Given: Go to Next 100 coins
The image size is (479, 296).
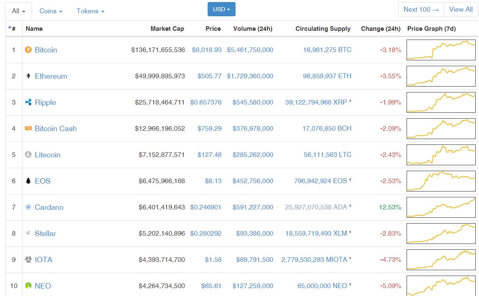Looking at the screenshot, I should pos(421,10).
